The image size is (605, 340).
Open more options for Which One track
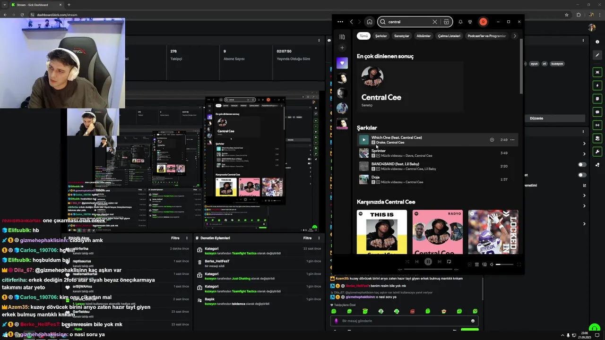512,140
